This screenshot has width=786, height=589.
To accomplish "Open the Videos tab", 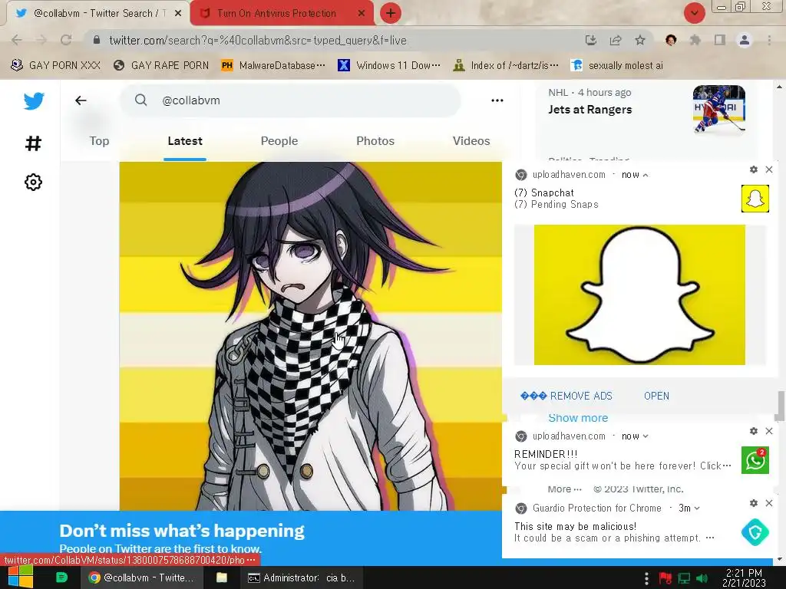I will [x=471, y=141].
